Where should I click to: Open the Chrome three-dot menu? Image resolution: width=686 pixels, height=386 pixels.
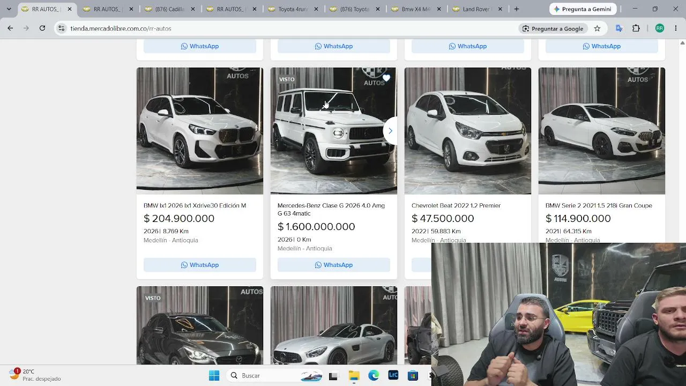(x=676, y=28)
